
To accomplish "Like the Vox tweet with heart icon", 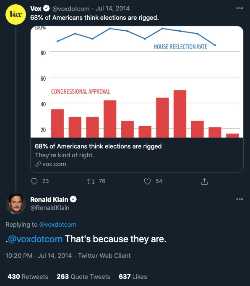I will (147, 181).
